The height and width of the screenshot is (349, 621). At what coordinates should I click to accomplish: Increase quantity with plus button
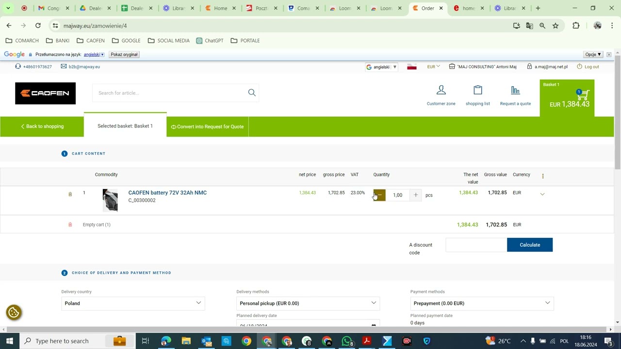click(x=416, y=195)
